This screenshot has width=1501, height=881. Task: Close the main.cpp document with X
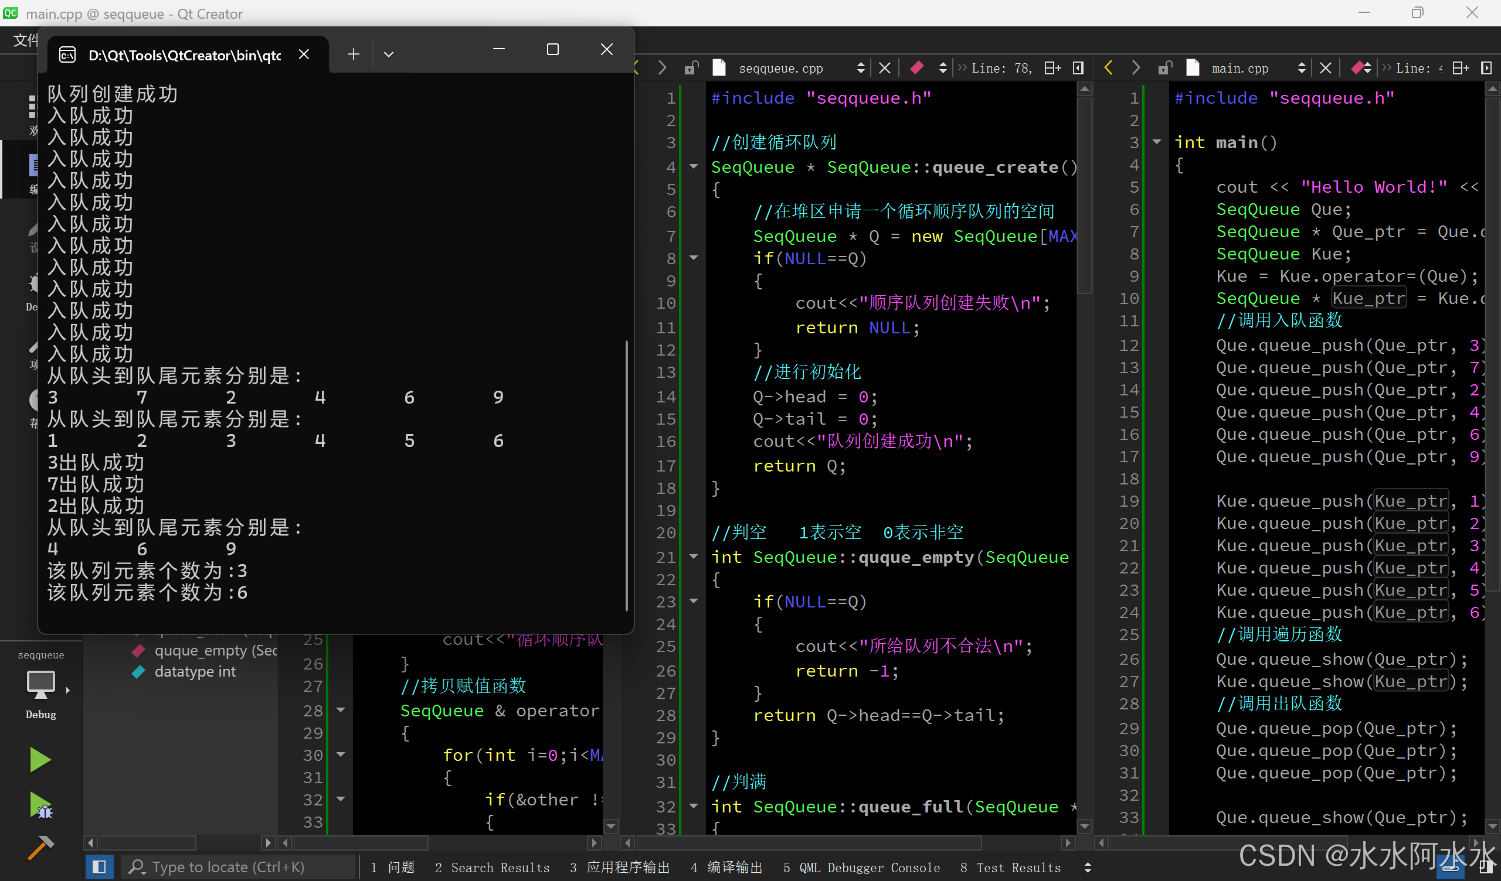click(1325, 68)
